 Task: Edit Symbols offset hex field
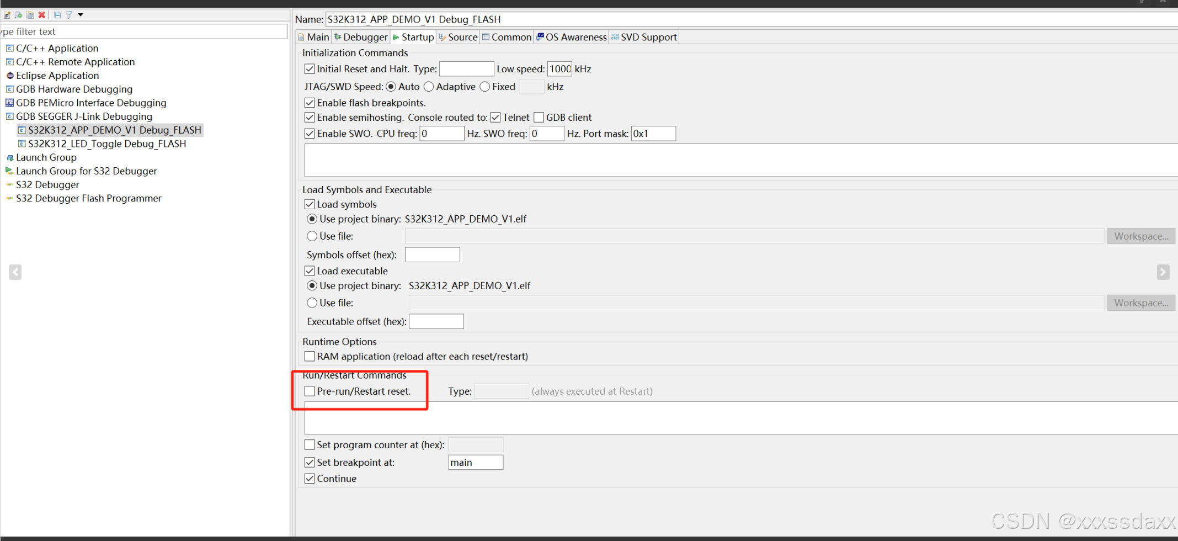coord(432,254)
